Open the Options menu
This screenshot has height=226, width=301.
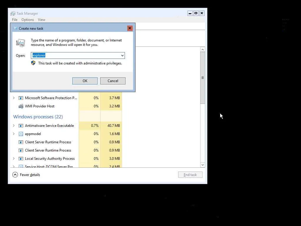point(28,20)
